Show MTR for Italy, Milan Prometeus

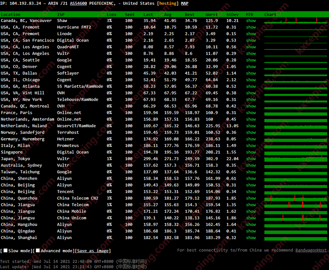click(251, 145)
